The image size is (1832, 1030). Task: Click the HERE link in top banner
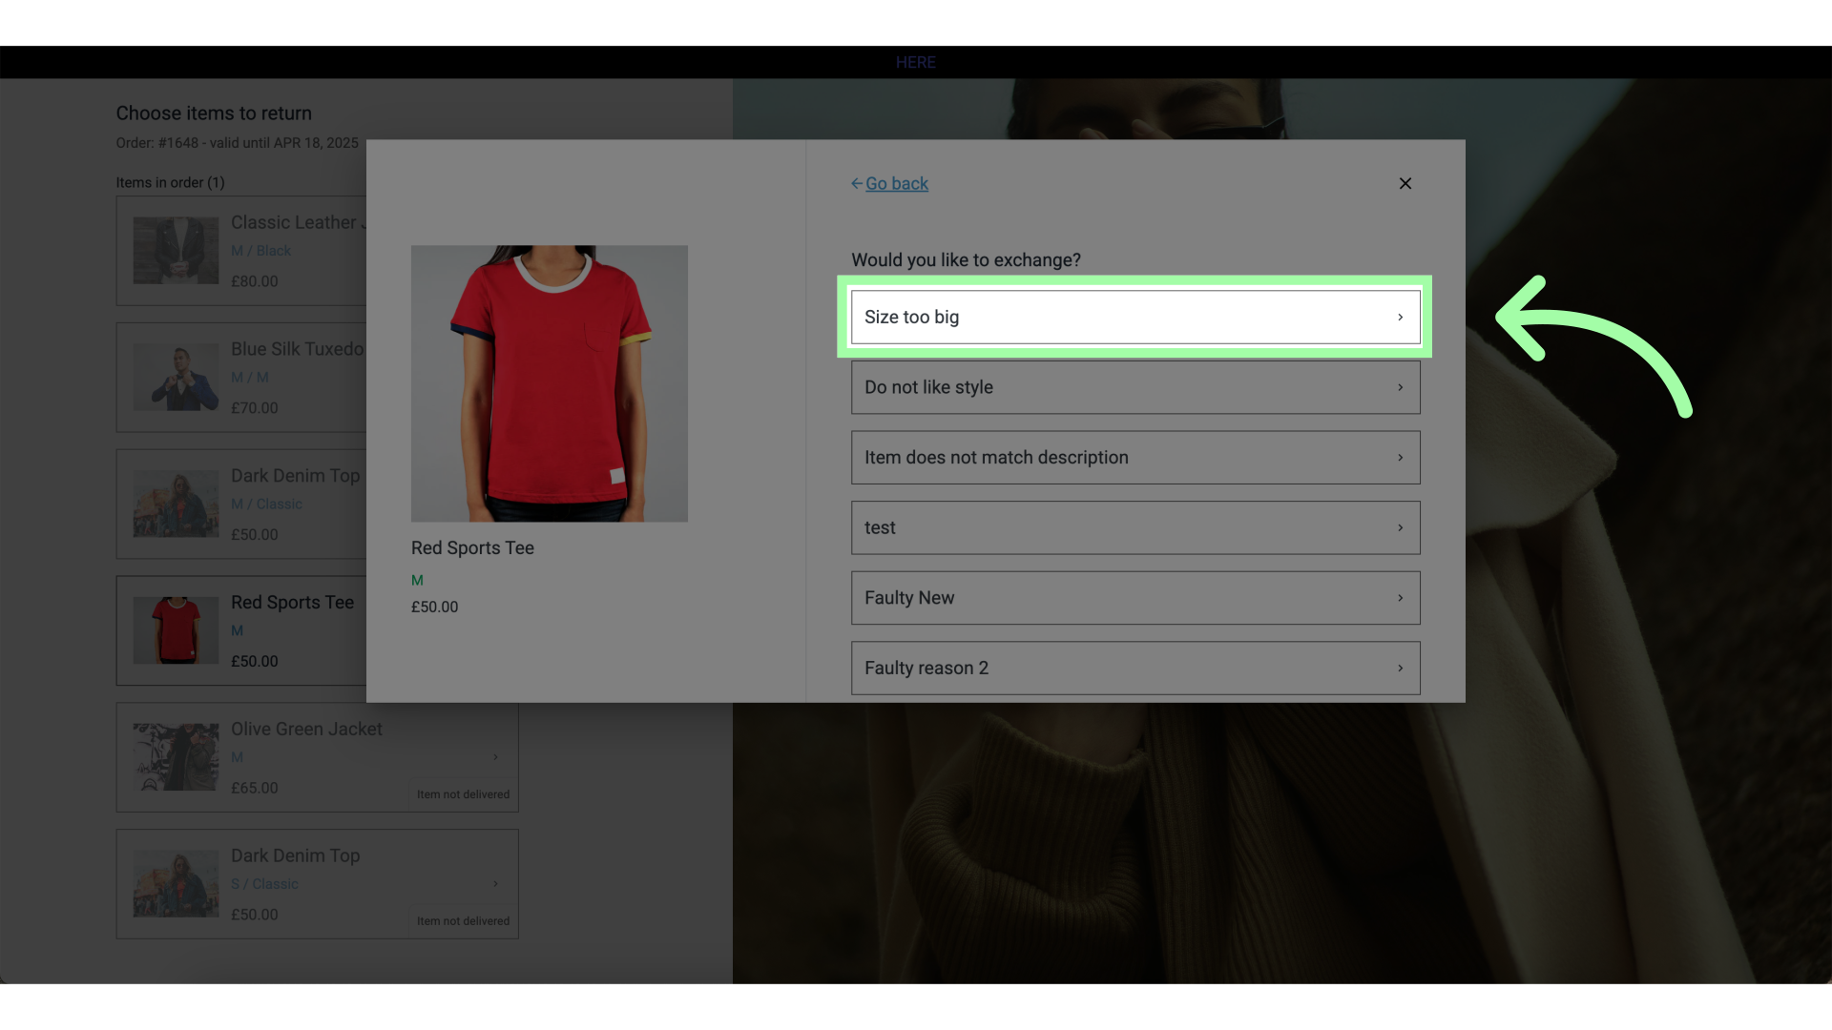click(915, 62)
